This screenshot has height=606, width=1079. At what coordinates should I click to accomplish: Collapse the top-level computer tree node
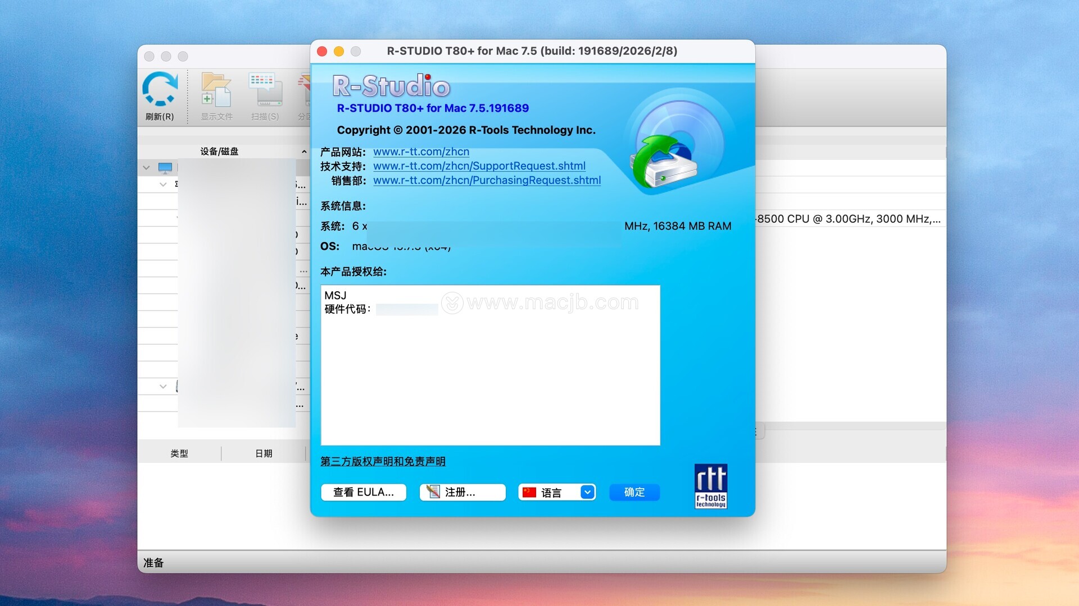pyautogui.click(x=146, y=168)
